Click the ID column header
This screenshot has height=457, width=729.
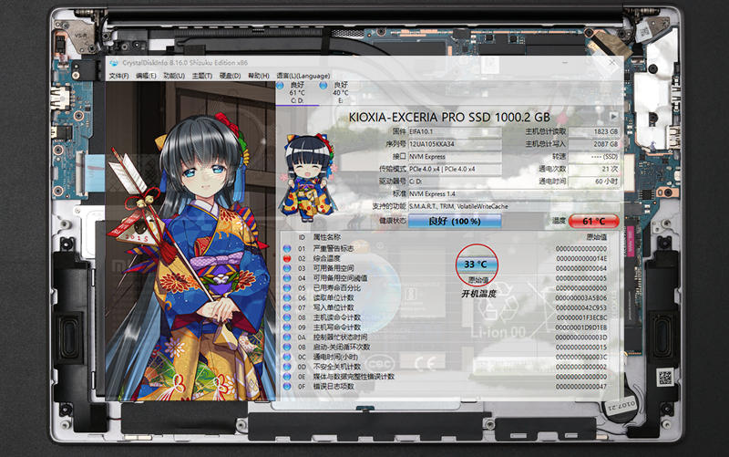pos(302,237)
